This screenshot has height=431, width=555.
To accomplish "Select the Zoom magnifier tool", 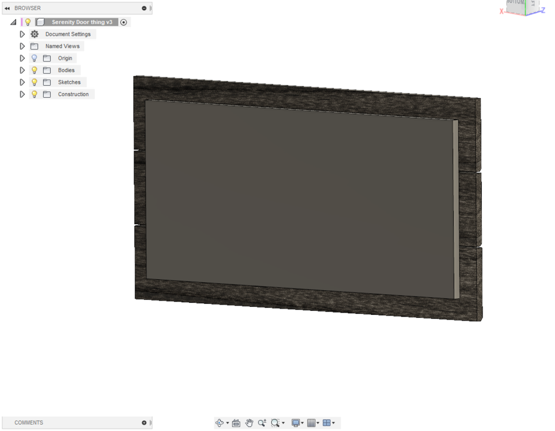I will (x=262, y=423).
